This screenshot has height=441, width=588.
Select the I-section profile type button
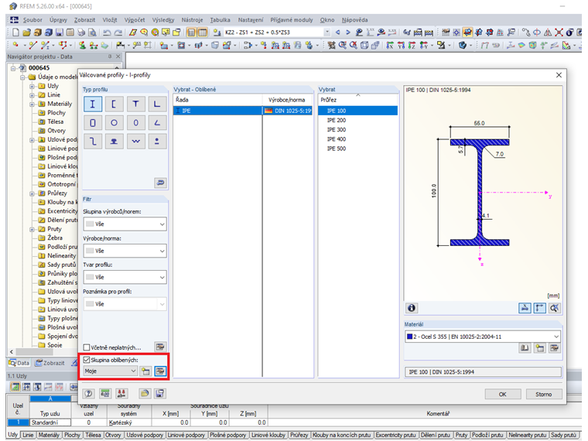(93, 104)
